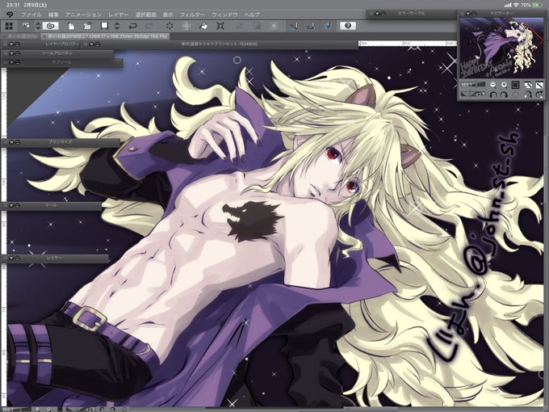
Task: Close the レイヤー palette
Action: (x=11, y=259)
